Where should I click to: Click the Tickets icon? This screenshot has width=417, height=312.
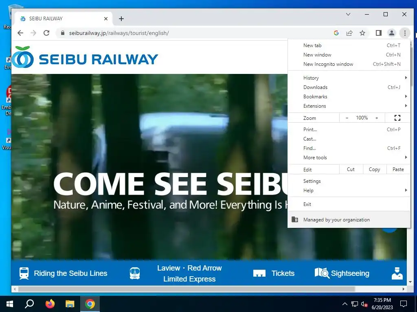pos(259,273)
